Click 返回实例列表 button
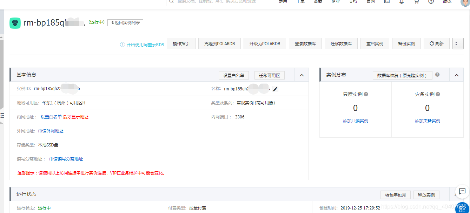 click(x=125, y=23)
